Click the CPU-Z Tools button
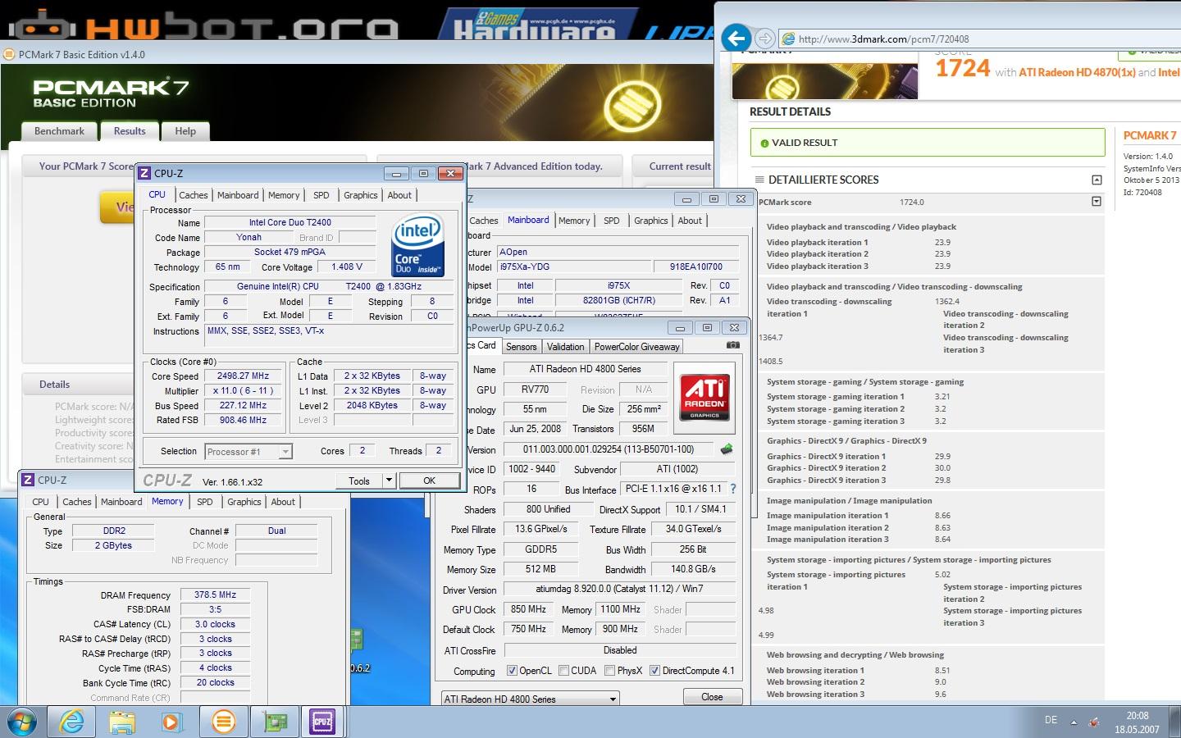Viewport: 1181px width, 738px height. [x=359, y=481]
